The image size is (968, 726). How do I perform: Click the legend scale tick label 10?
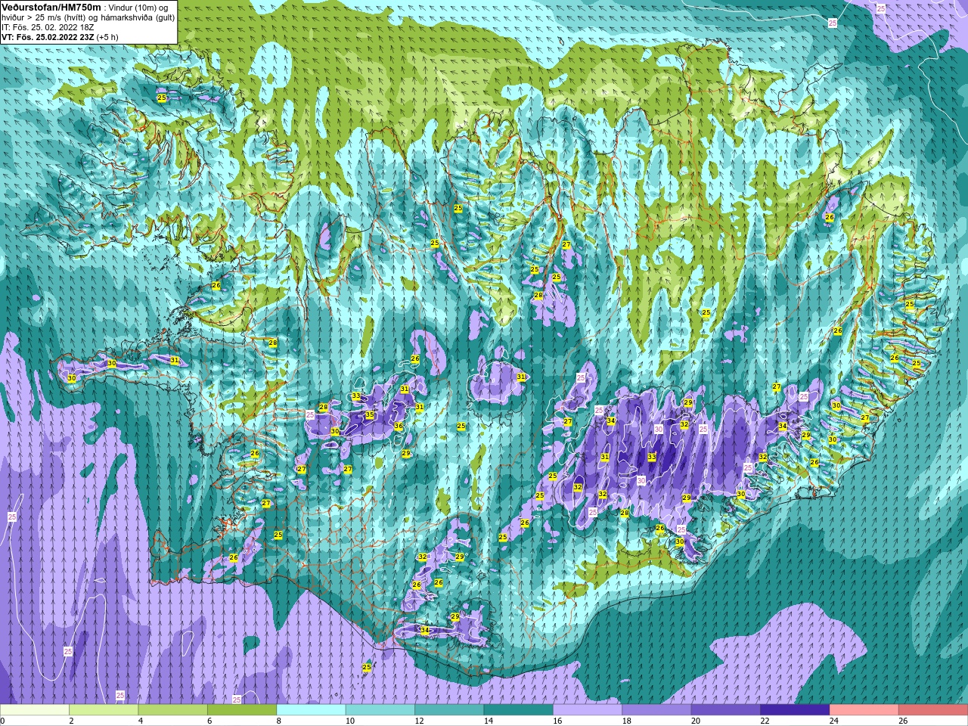point(349,721)
